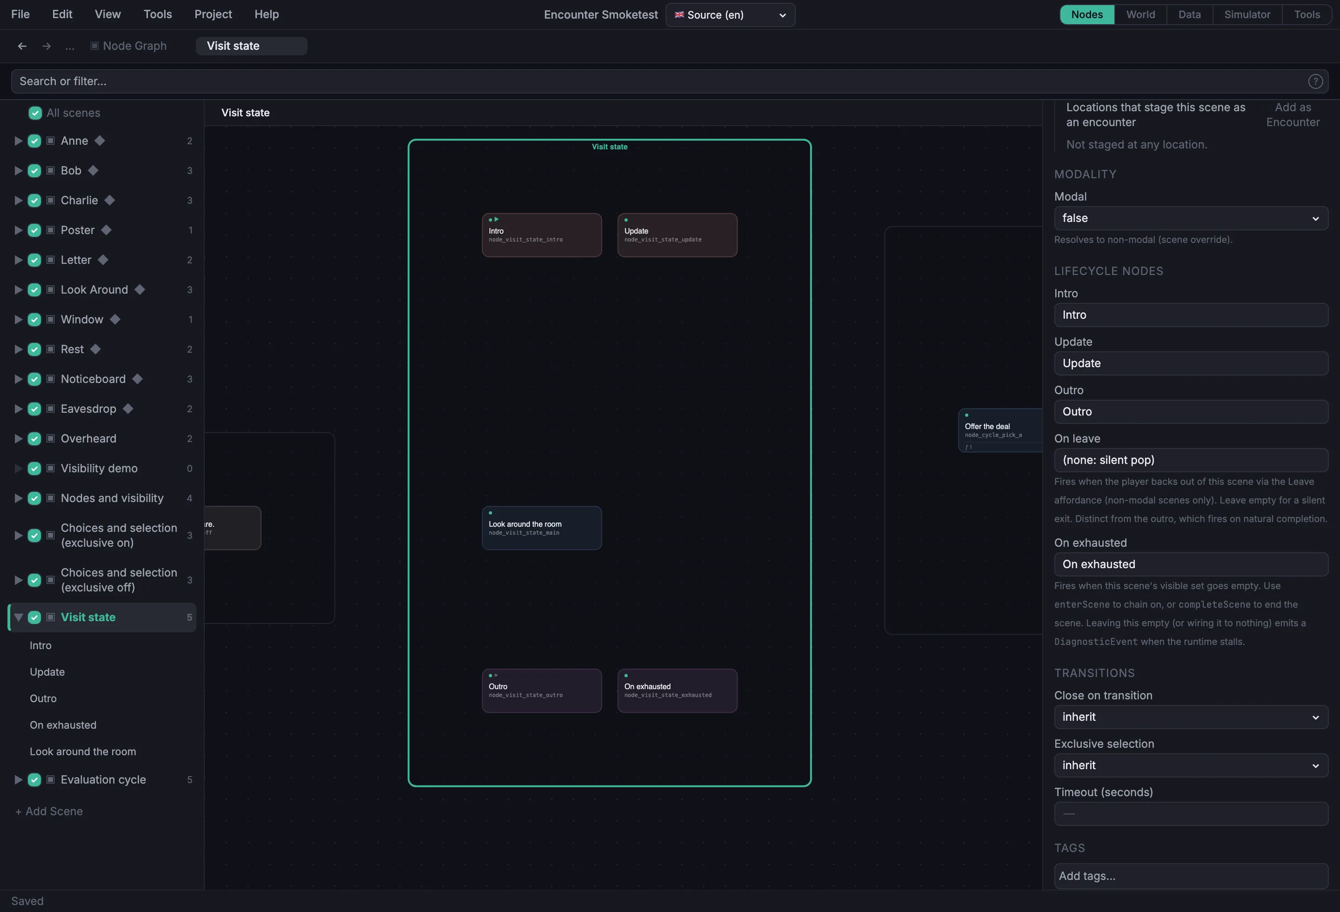Screen dimensions: 1340x912
Task: Click the Search or filter field
Action: click(670, 81)
